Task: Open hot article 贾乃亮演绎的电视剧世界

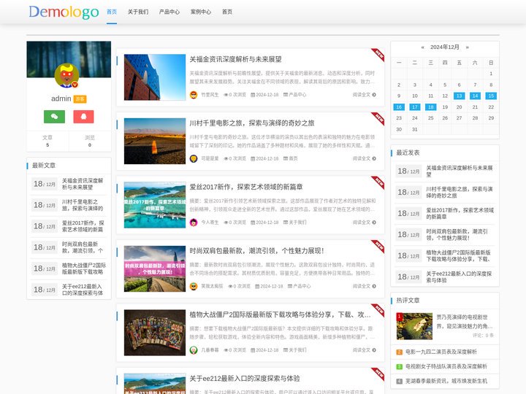Action: 465,322
